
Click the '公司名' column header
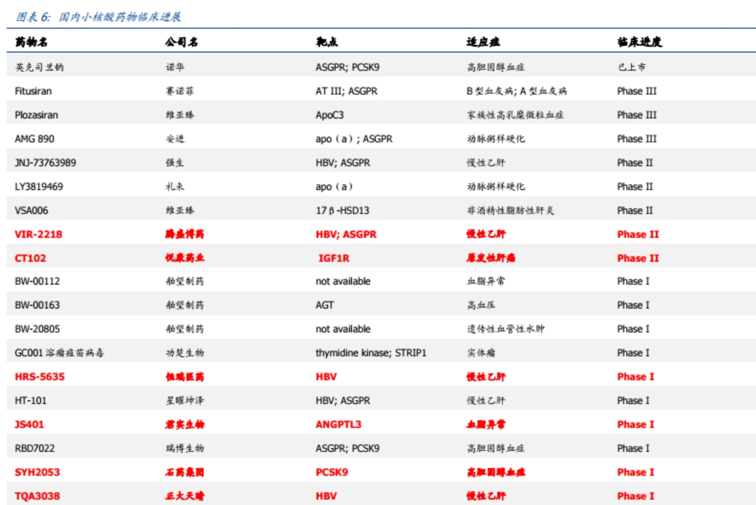pyautogui.click(x=181, y=42)
